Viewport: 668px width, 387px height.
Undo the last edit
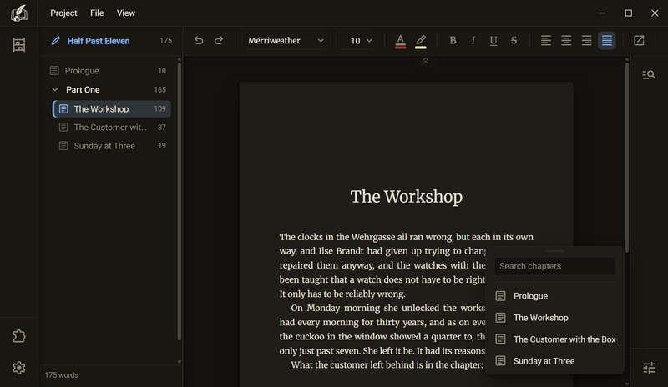(199, 40)
